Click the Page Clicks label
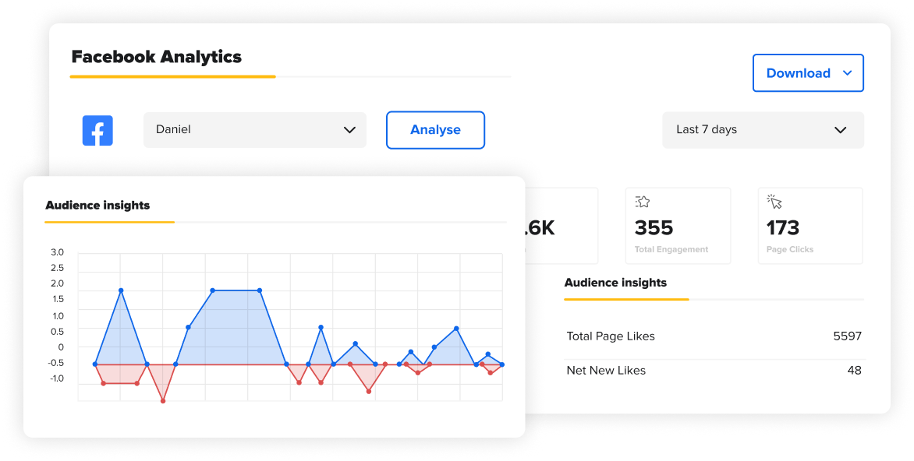Image resolution: width=914 pixels, height=461 pixels. click(x=790, y=249)
